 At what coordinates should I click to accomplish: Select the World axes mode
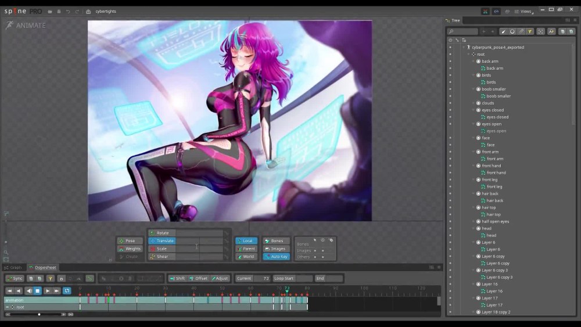click(246, 257)
